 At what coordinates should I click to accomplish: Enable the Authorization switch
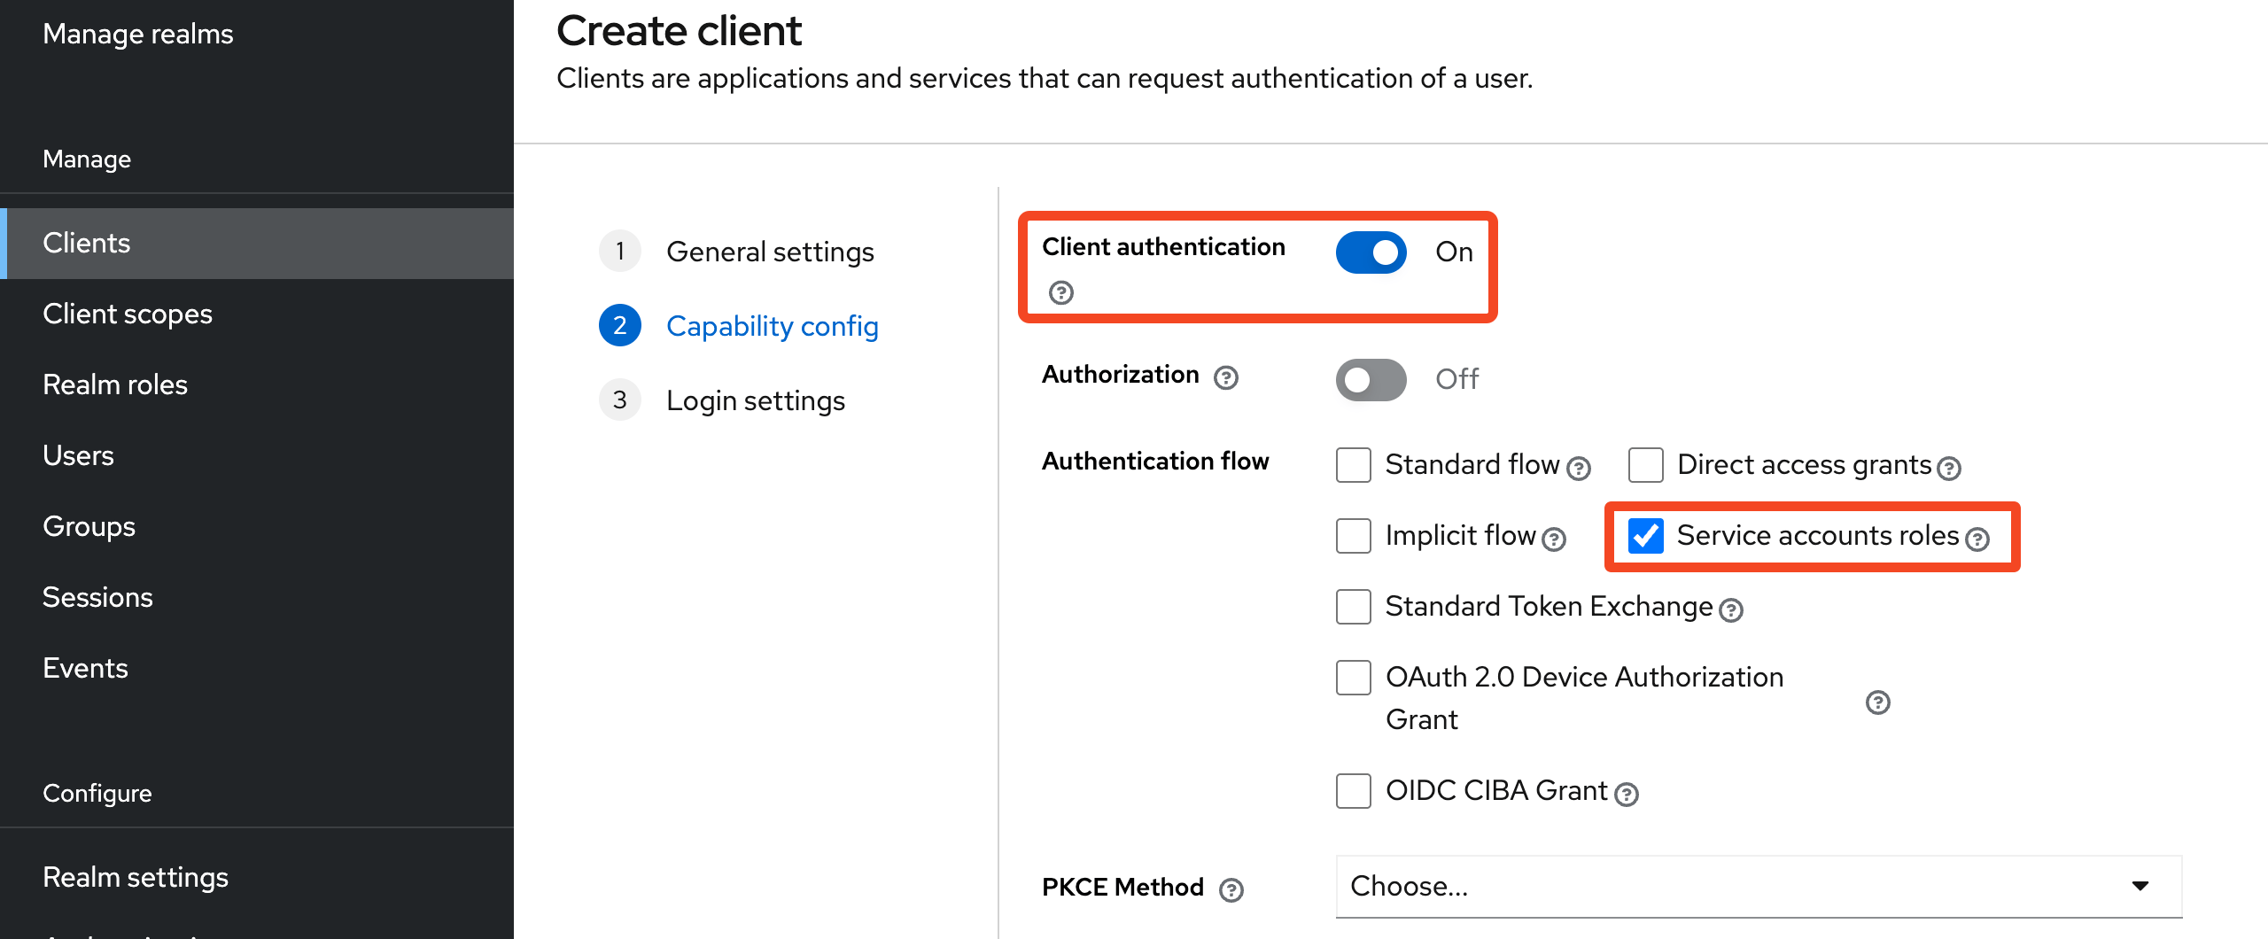pos(1371,380)
